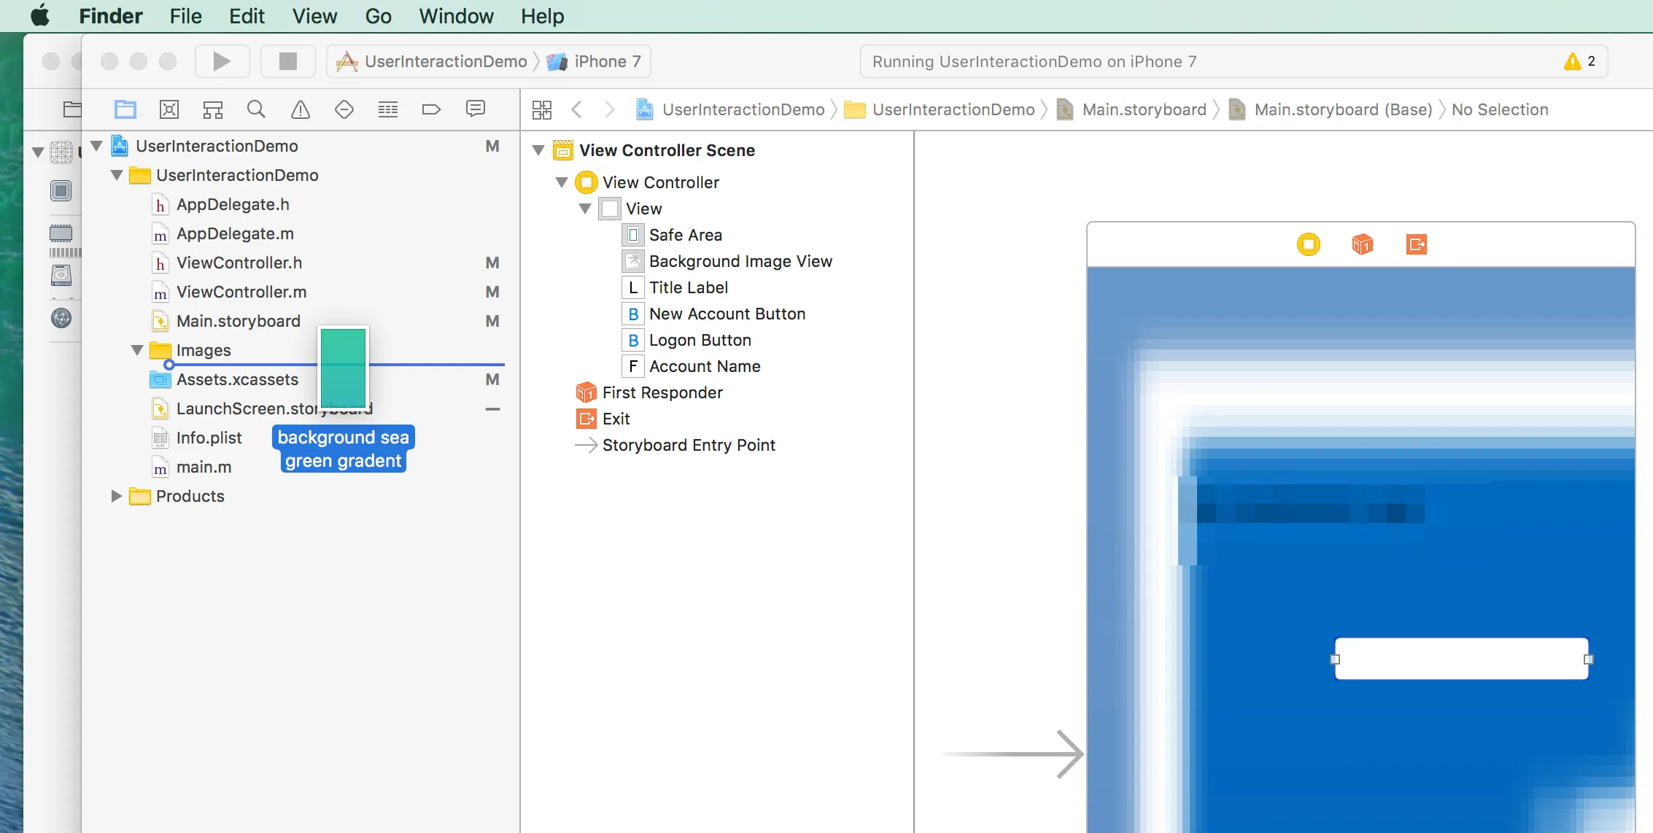The image size is (1653, 833).
Task: Open the Go menu
Action: click(x=378, y=16)
